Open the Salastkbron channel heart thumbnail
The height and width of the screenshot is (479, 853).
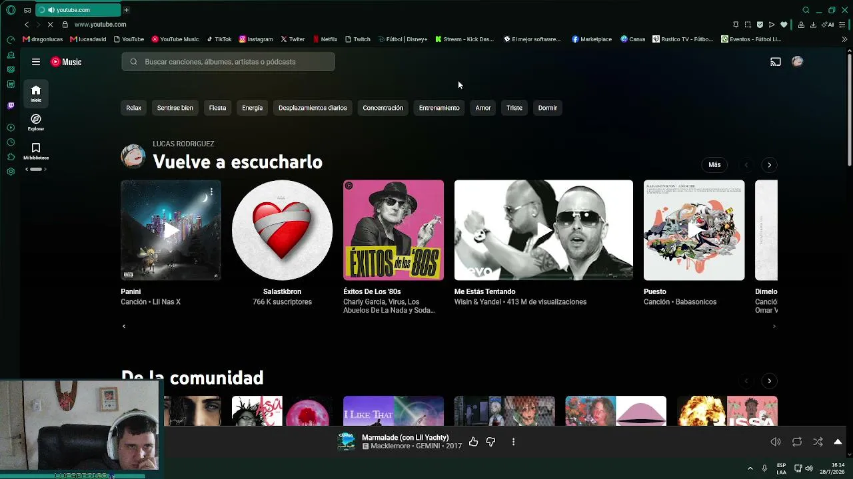click(x=282, y=230)
